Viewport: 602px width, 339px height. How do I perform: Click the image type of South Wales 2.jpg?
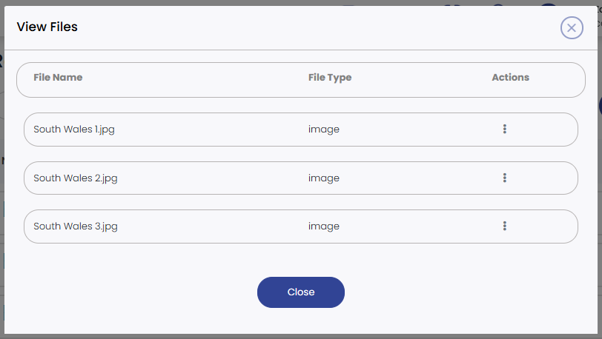pos(324,178)
